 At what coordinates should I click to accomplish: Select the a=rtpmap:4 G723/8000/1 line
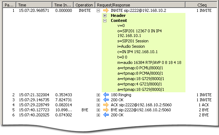tap(140, 84)
